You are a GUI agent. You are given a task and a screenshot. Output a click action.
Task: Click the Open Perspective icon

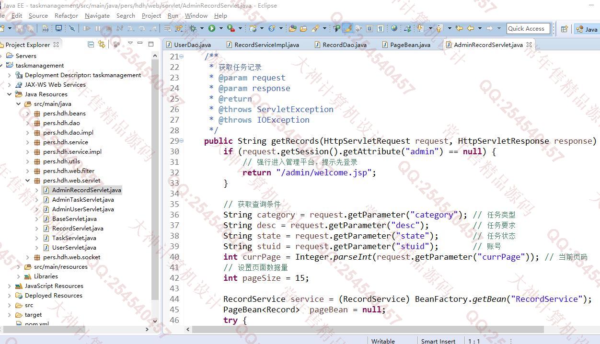coord(564,29)
